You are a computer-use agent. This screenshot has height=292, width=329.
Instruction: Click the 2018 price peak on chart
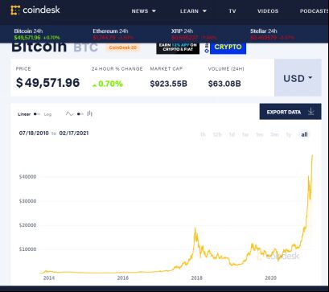coord(195,228)
